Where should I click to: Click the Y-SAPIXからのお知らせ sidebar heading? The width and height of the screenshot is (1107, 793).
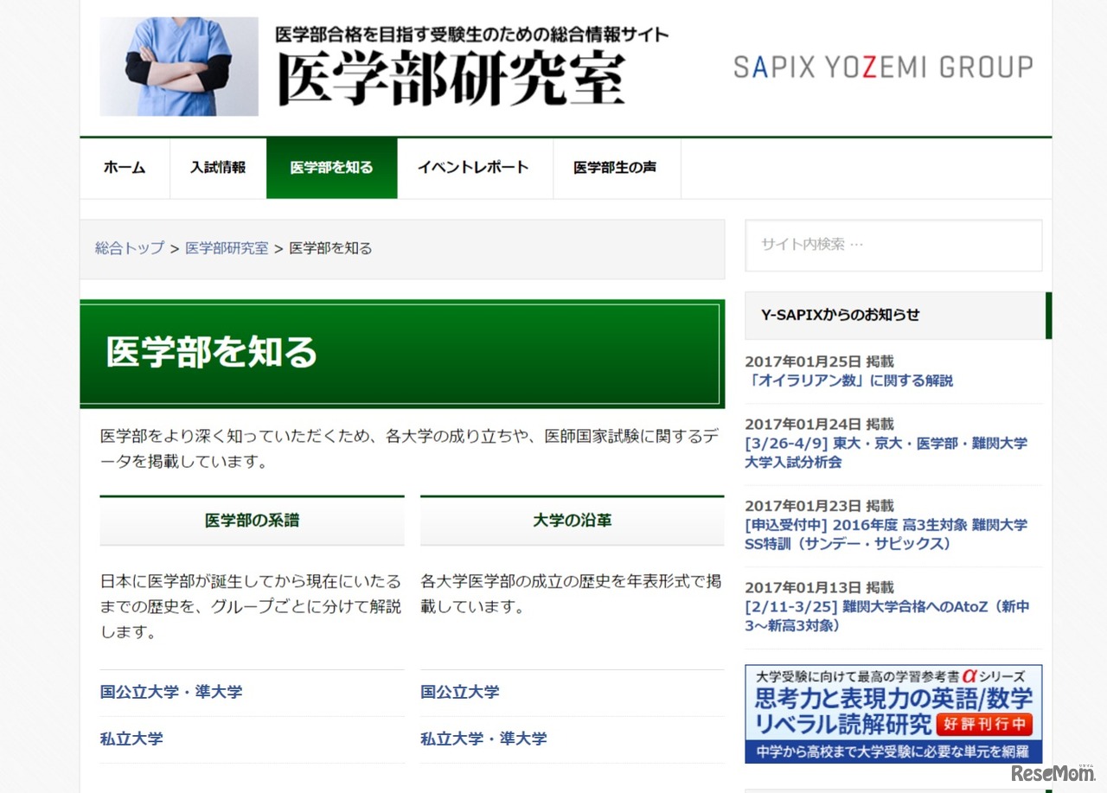897,315
